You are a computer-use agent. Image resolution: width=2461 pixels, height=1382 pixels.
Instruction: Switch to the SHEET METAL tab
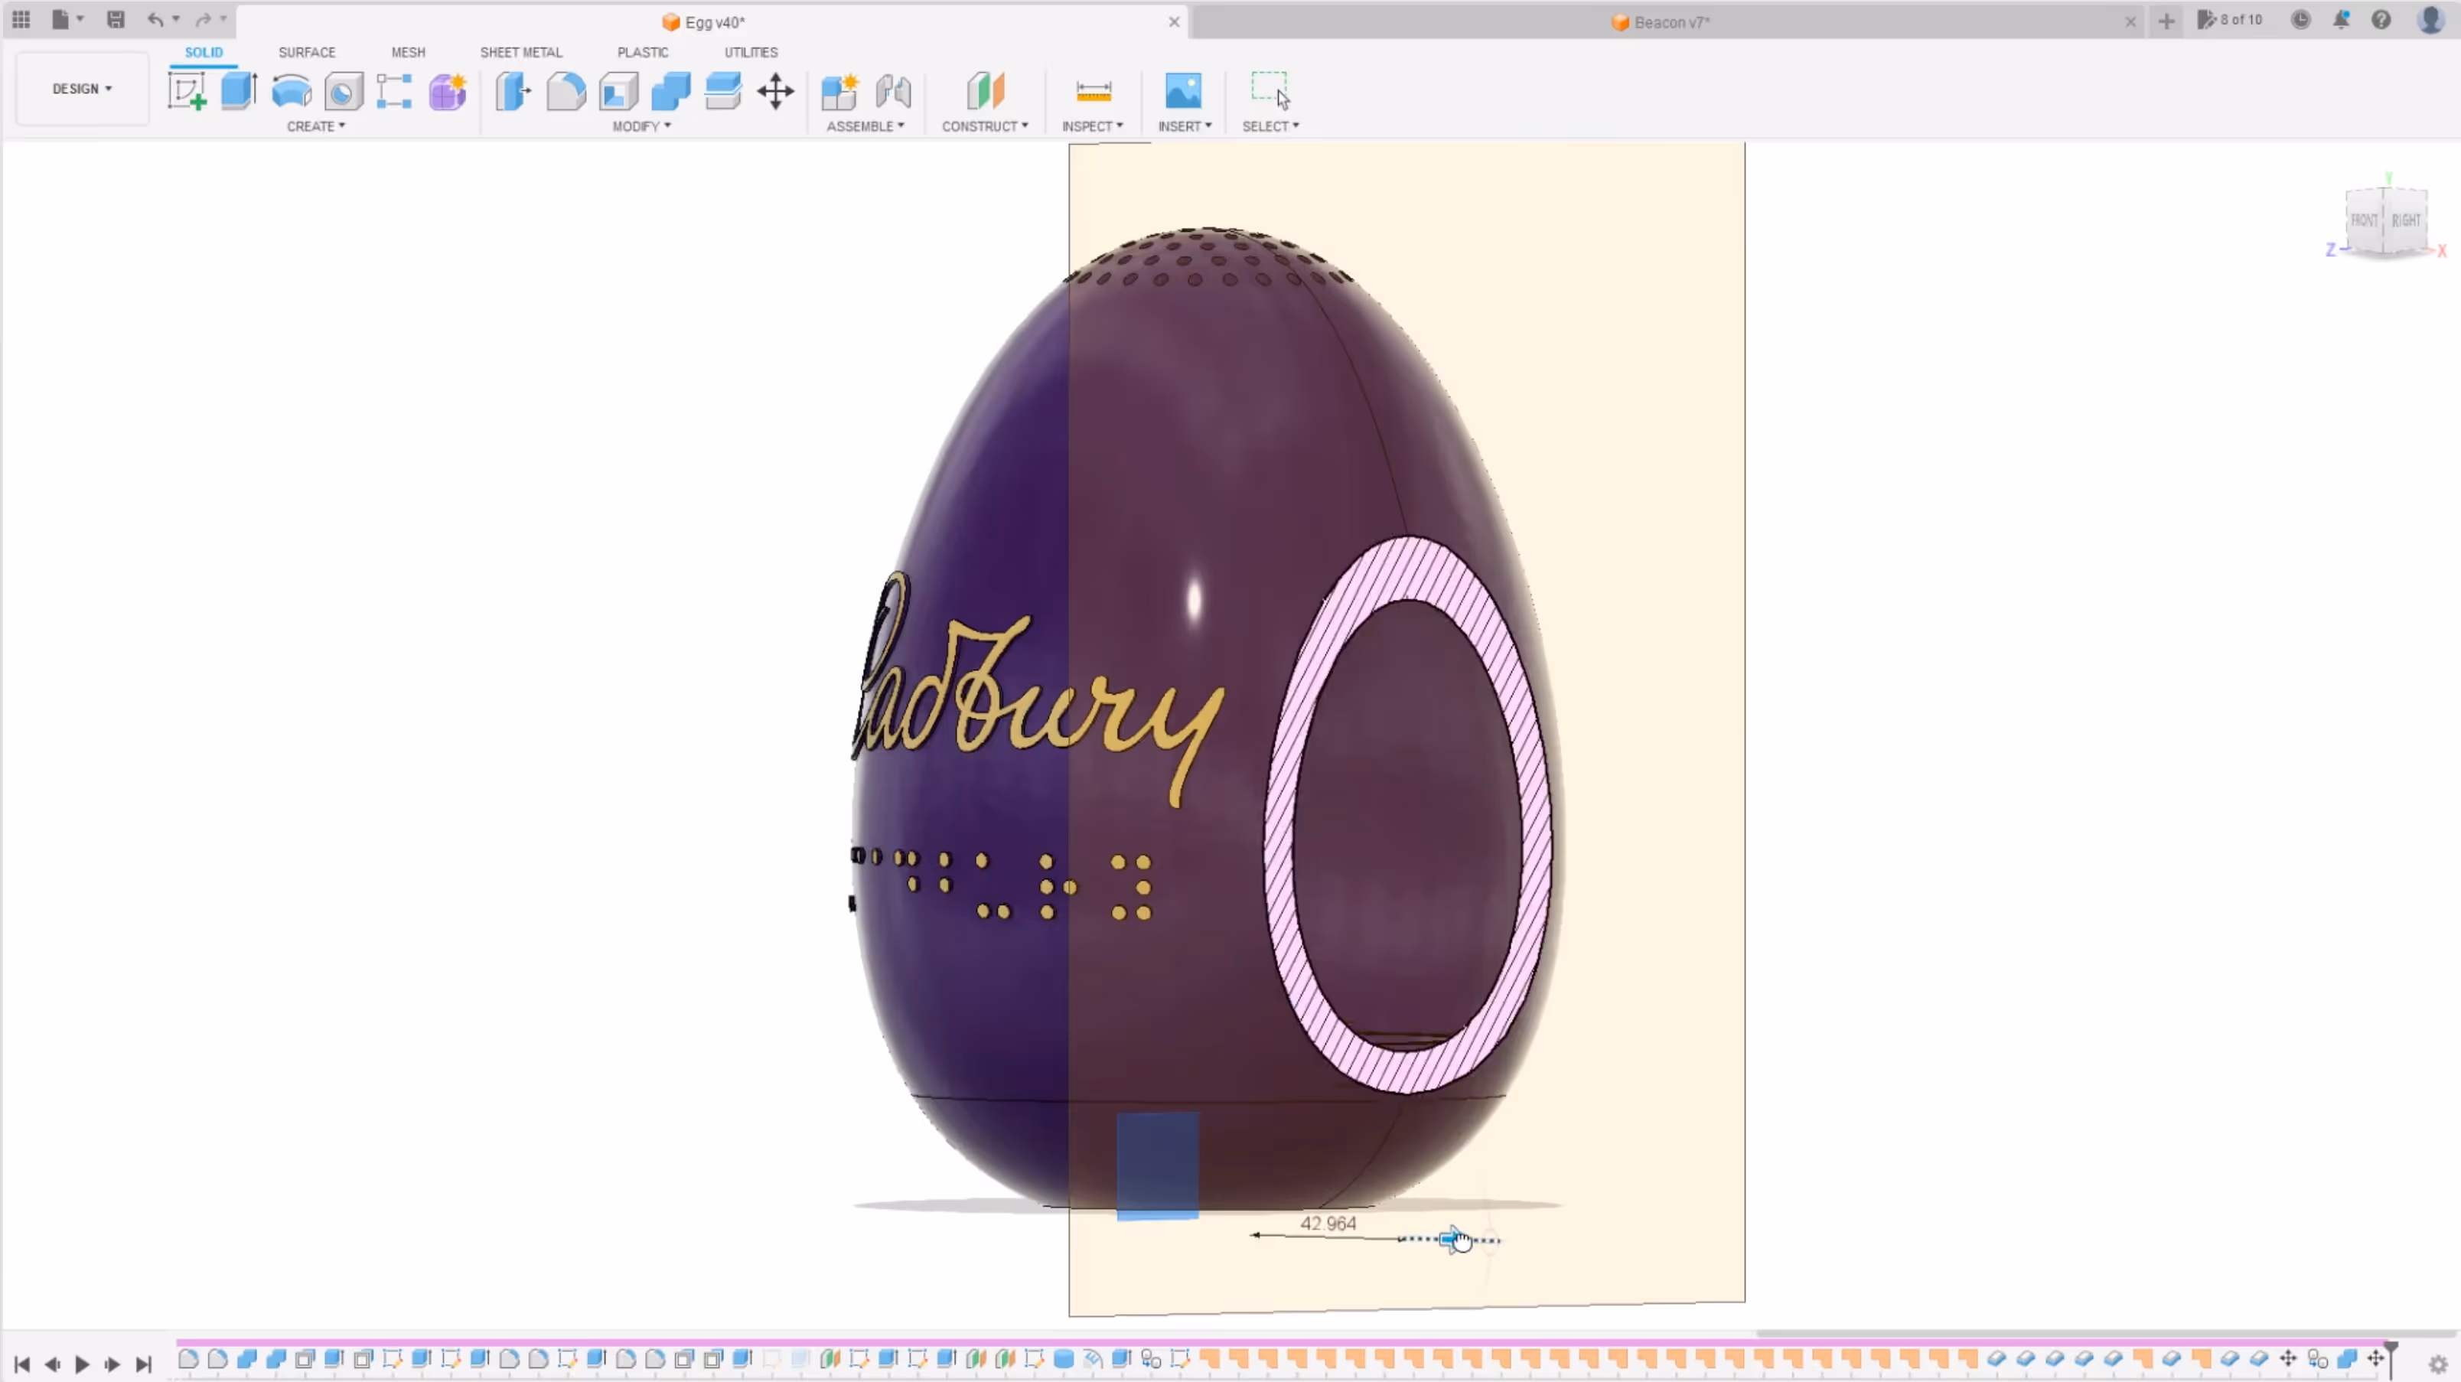[520, 53]
